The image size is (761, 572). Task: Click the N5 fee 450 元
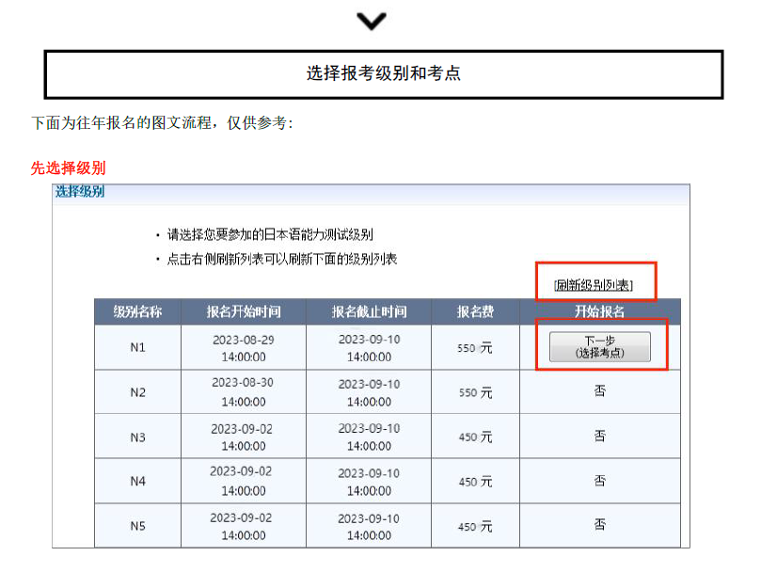click(x=475, y=526)
